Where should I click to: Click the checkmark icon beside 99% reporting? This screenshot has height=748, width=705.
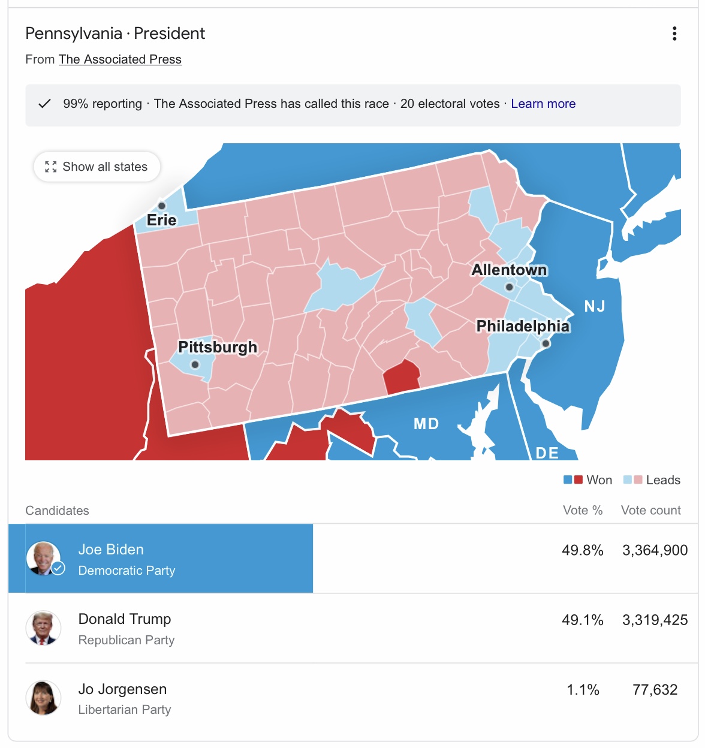44,104
